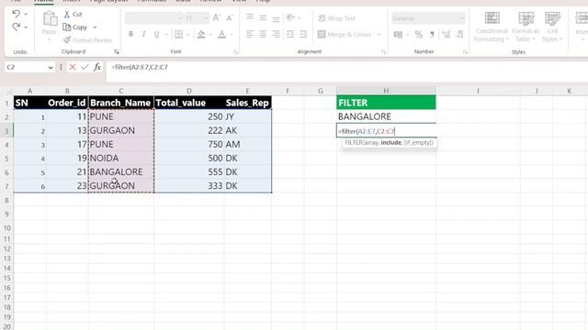Screen dimensions: 588x330
Task: Click the Order_Id header cell
Action: pyautogui.click(x=67, y=103)
